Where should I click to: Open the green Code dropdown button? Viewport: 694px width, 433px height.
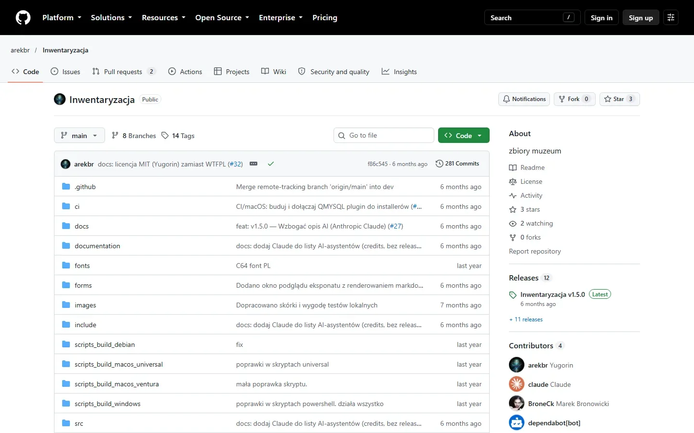point(464,136)
